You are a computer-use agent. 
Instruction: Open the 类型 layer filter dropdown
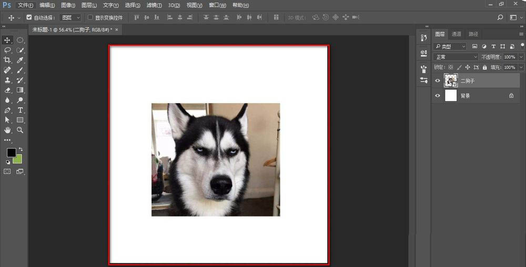tap(450, 46)
